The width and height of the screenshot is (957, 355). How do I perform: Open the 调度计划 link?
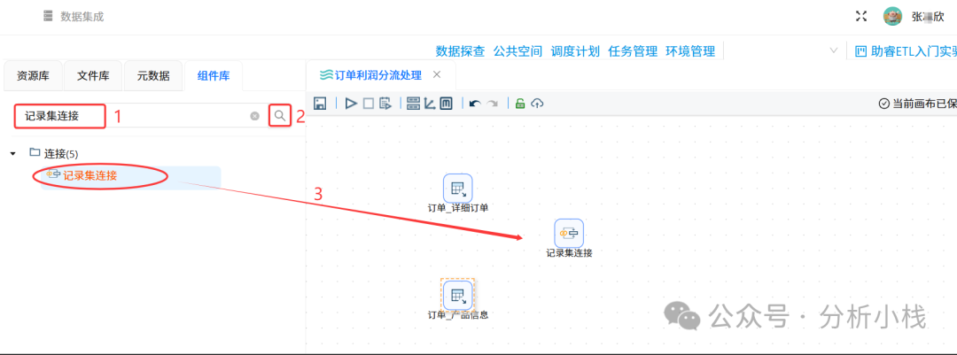click(x=575, y=51)
